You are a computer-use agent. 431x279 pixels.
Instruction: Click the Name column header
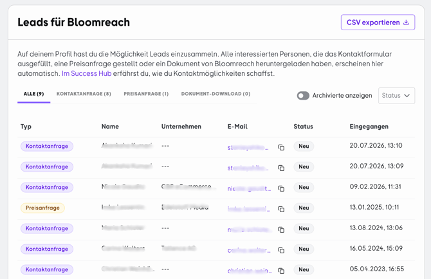point(110,127)
